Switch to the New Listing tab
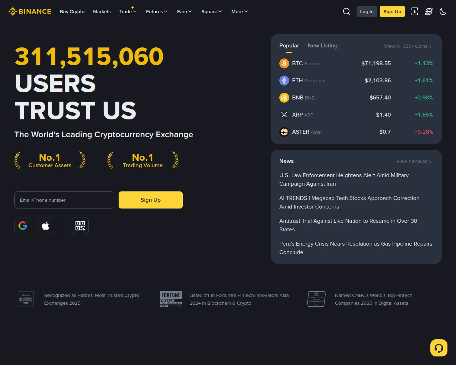Image resolution: width=456 pixels, height=365 pixels. click(x=322, y=46)
